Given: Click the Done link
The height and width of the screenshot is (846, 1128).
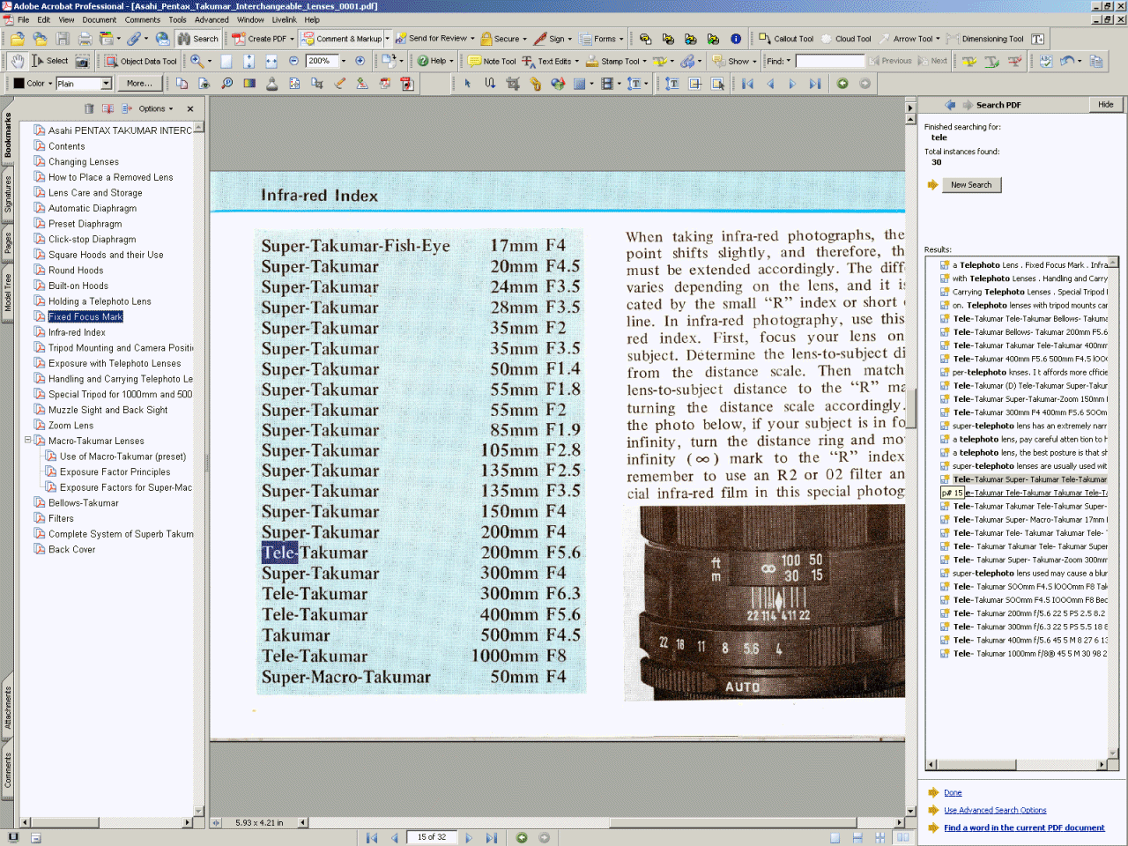Looking at the screenshot, I should pyautogui.click(x=953, y=792).
